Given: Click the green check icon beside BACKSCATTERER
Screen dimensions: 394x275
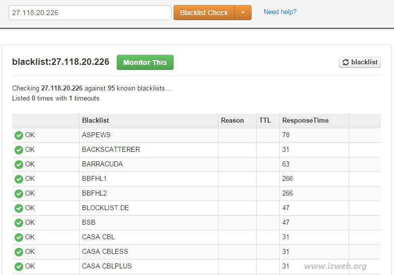Looking at the screenshot, I should tap(19, 150).
